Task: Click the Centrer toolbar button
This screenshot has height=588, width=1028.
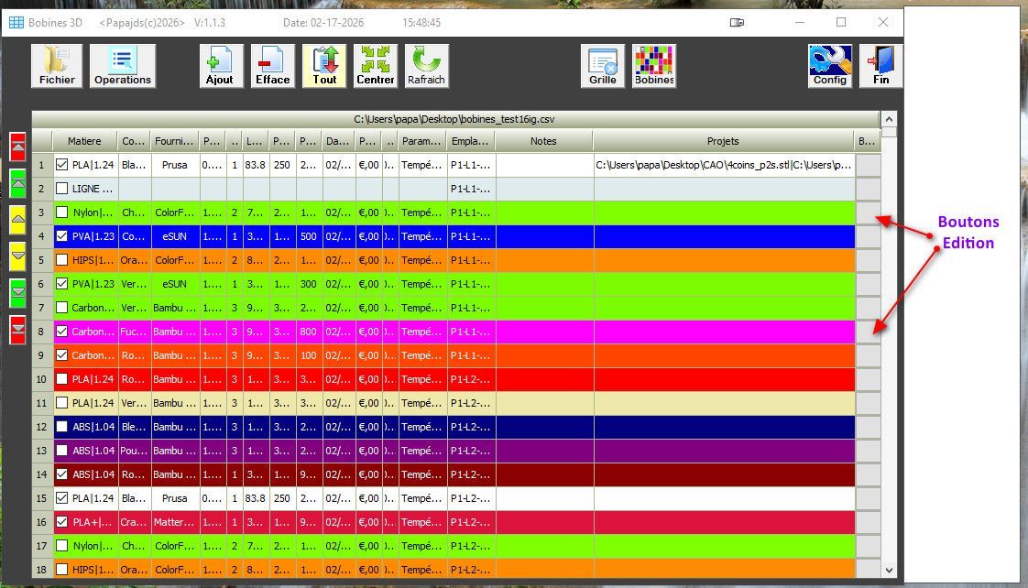Action: click(376, 66)
